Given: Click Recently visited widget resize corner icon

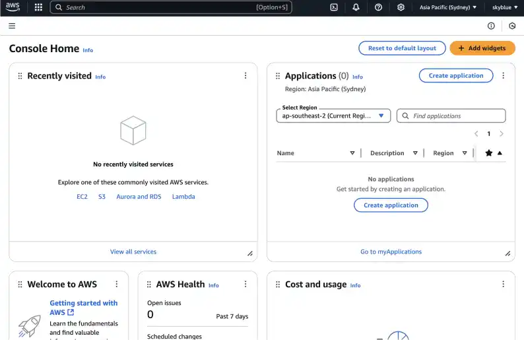Looking at the screenshot, I should click(x=250, y=254).
